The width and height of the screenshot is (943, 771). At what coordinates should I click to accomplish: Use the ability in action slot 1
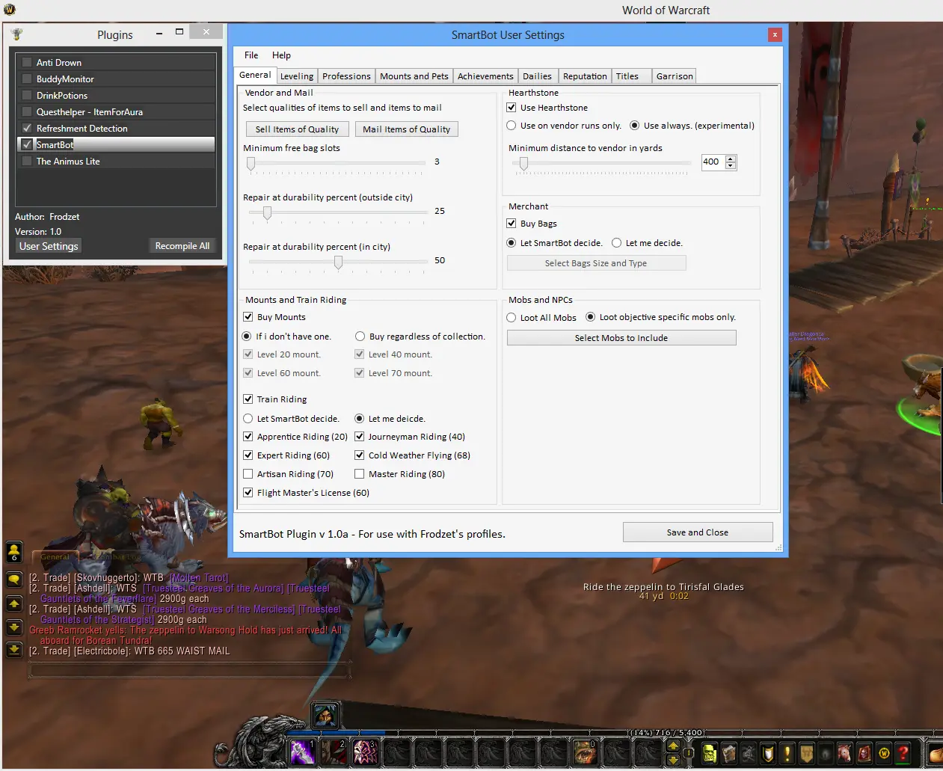(x=302, y=752)
